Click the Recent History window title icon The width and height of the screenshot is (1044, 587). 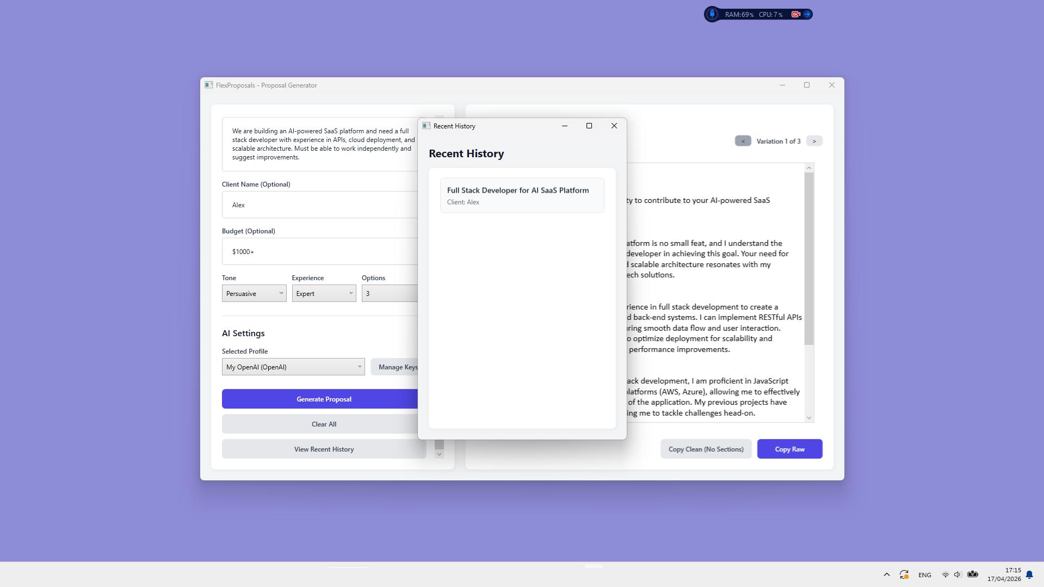(427, 126)
